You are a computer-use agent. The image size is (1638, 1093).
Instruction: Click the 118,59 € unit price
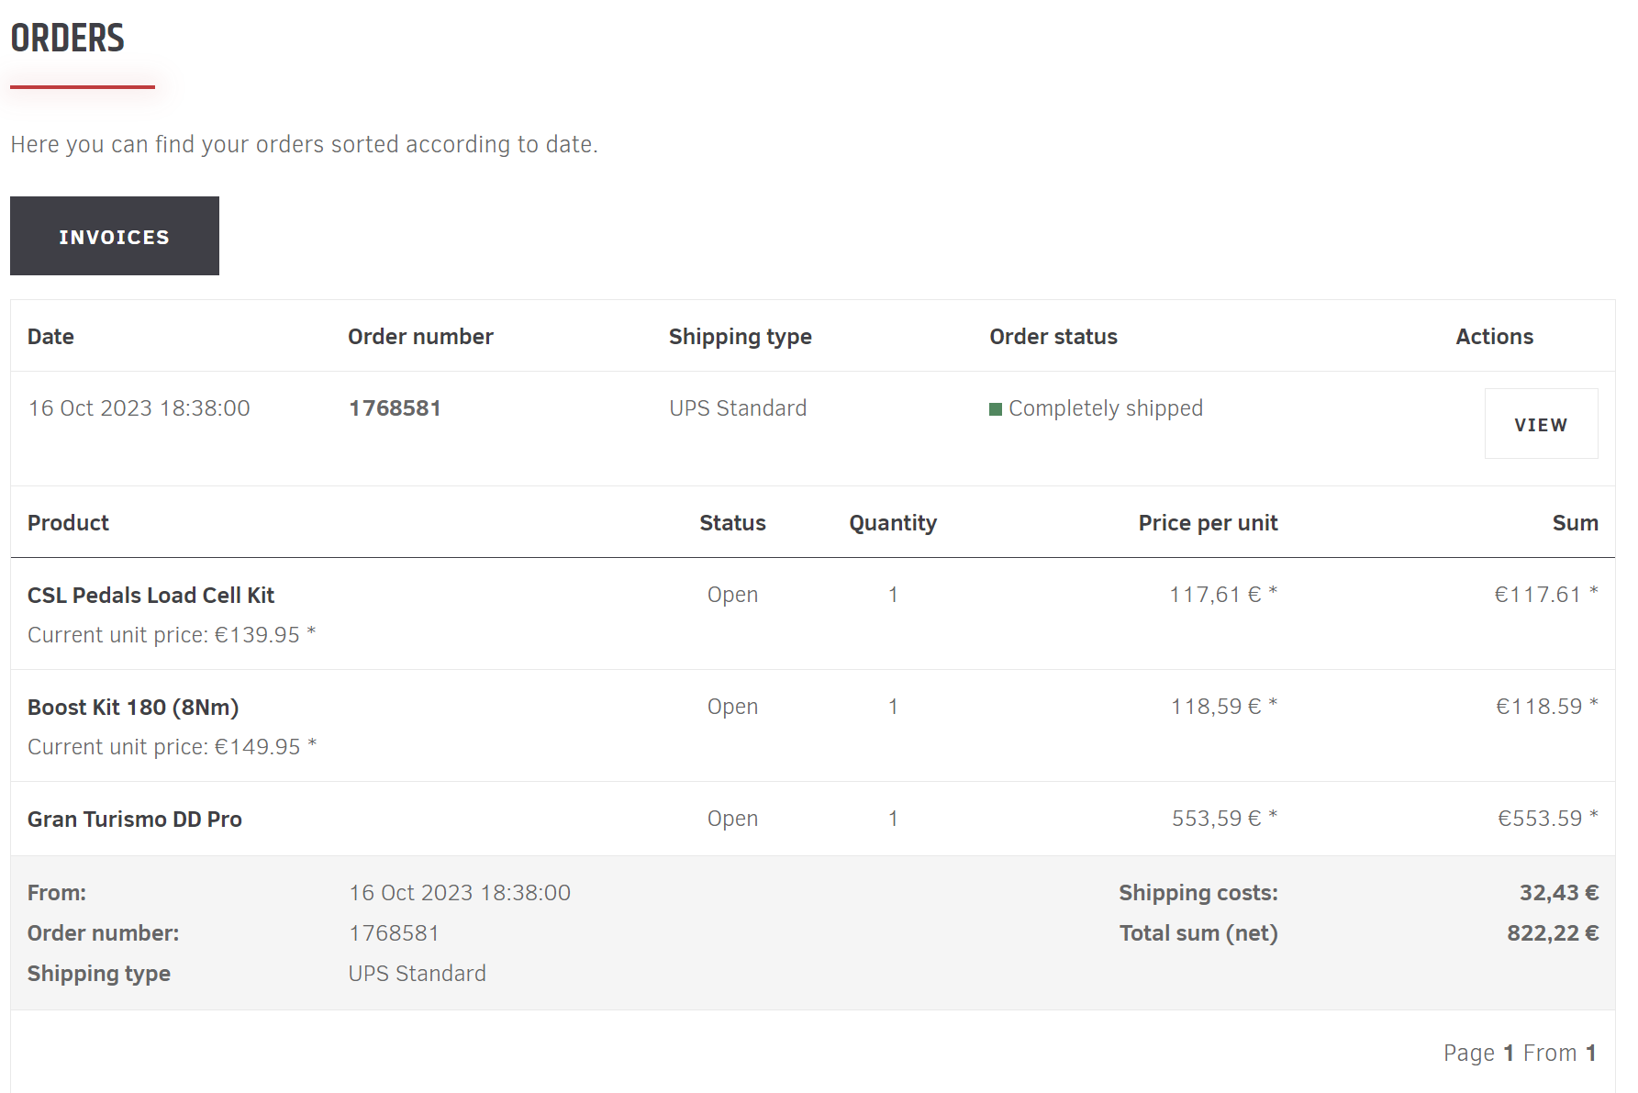(1224, 707)
